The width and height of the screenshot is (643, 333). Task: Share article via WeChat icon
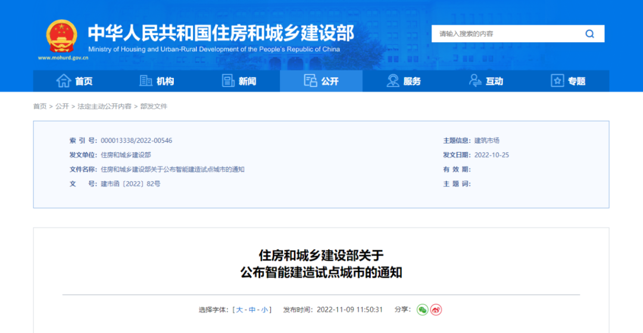tap(422, 310)
